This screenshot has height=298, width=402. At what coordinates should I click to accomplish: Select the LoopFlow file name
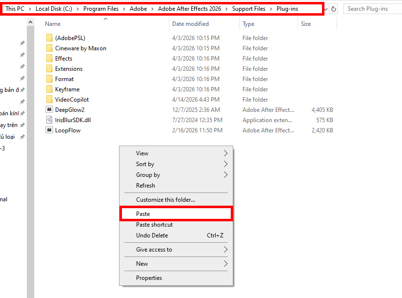coord(68,130)
